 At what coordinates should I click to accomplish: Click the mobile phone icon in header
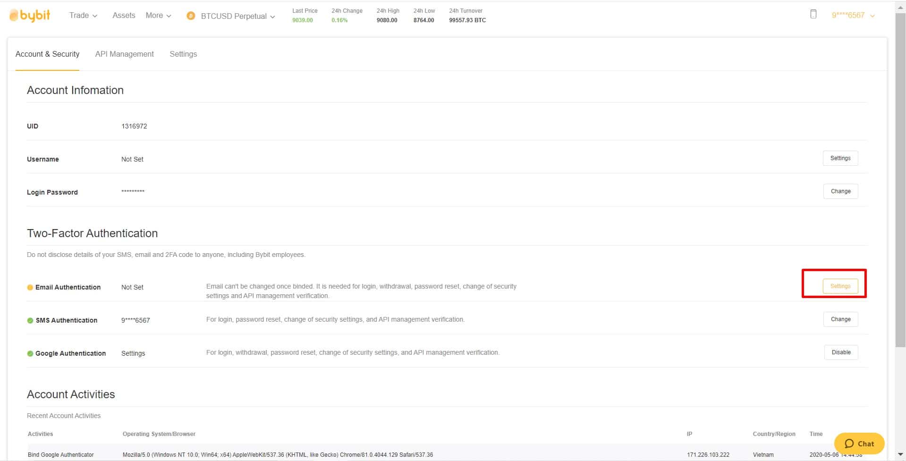tap(813, 14)
